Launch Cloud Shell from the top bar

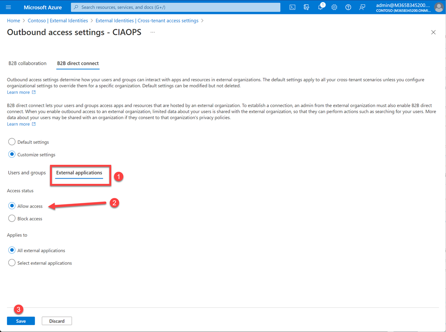coord(293,7)
